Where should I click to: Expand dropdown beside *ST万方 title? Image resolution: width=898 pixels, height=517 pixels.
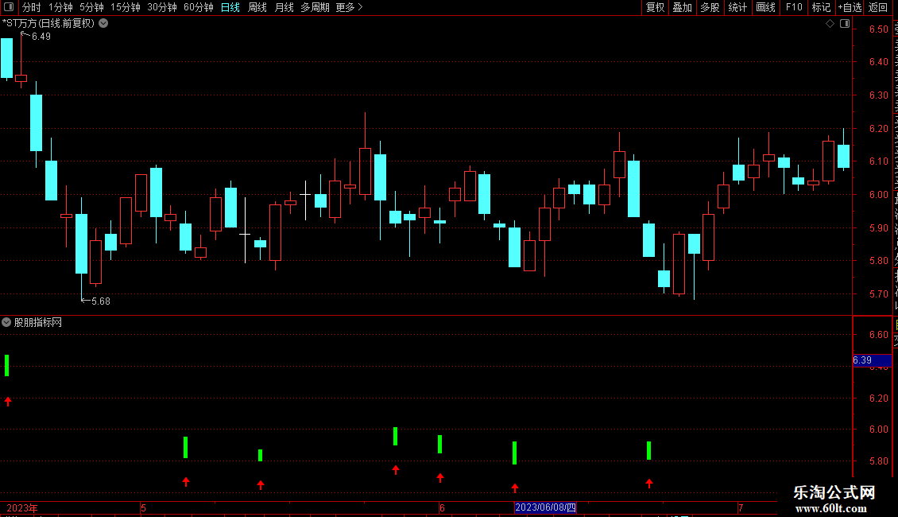(x=103, y=24)
